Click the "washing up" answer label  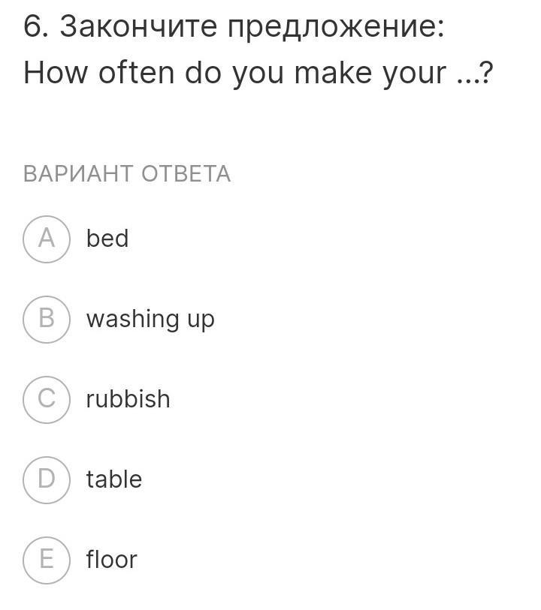click(x=150, y=319)
